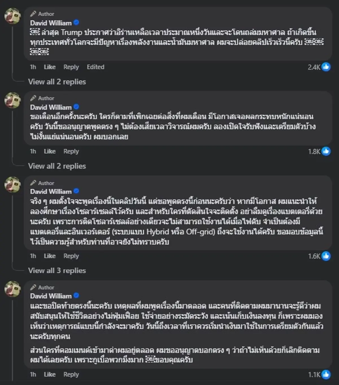Toggle Like on the solar cell comment
This screenshot has width=339, height=385.
click(x=49, y=256)
